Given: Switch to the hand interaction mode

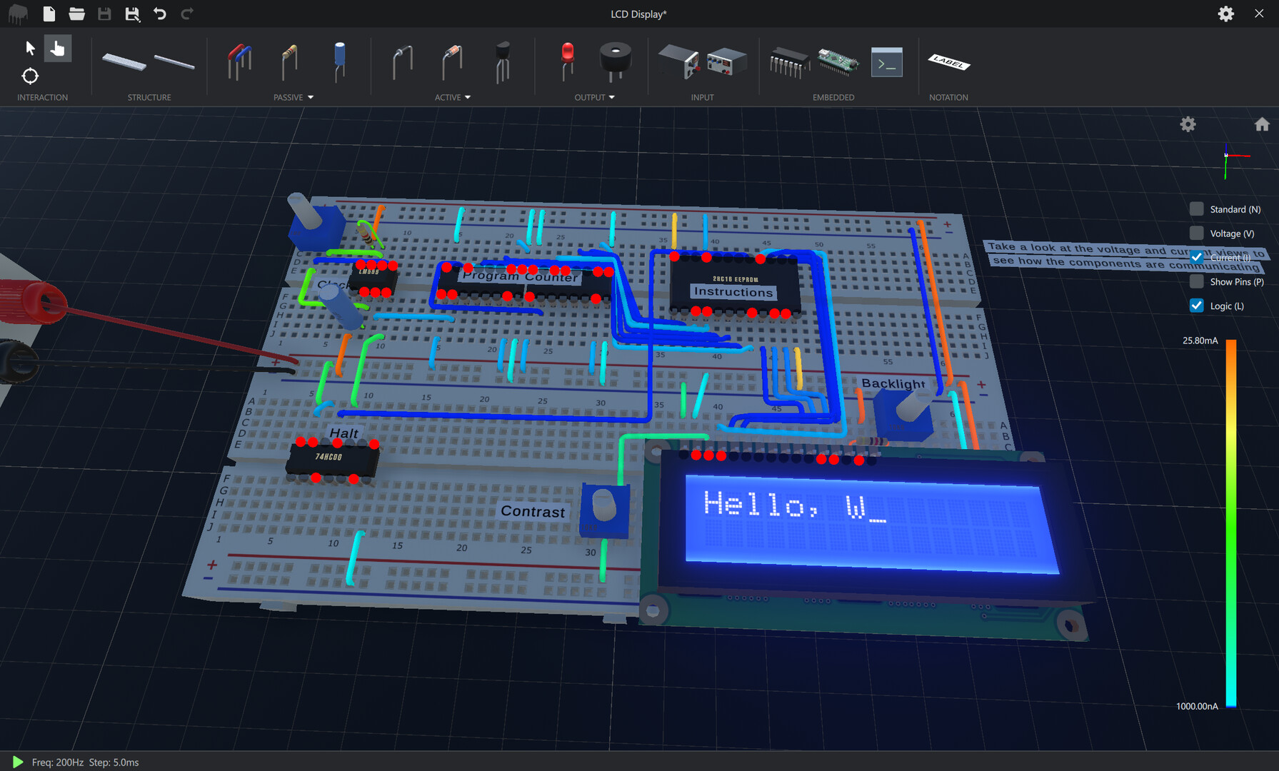Looking at the screenshot, I should click(58, 48).
